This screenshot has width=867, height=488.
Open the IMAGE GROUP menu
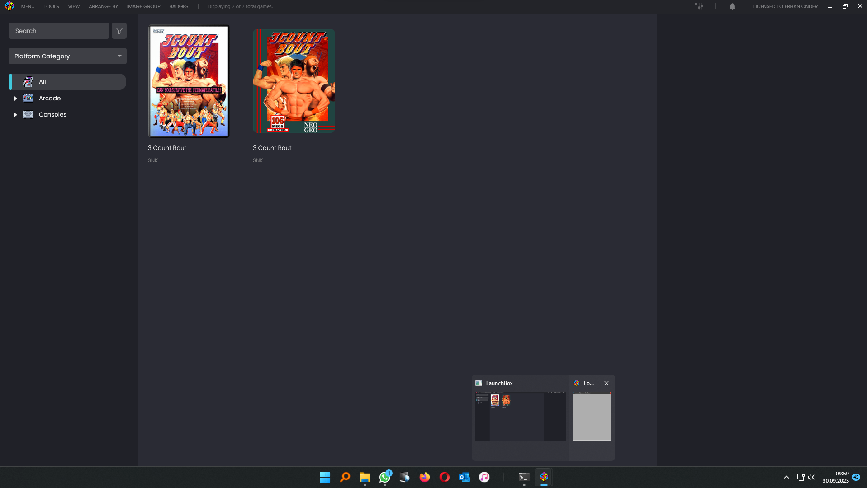(x=143, y=6)
